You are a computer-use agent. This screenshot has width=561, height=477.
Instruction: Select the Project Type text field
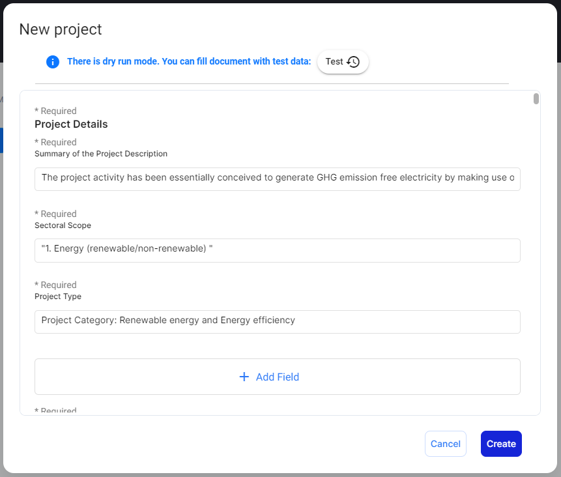pyautogui.click(x=277, y=321)
